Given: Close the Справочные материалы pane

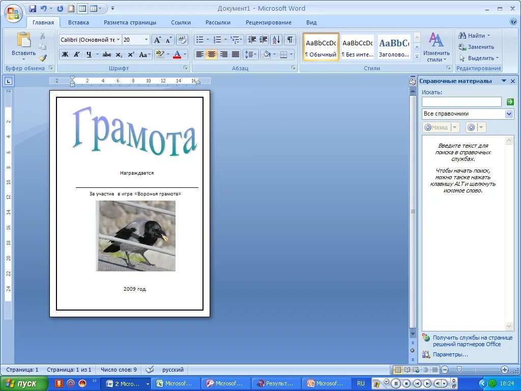Looking at the screenshot, I should [x=513, y=81].
